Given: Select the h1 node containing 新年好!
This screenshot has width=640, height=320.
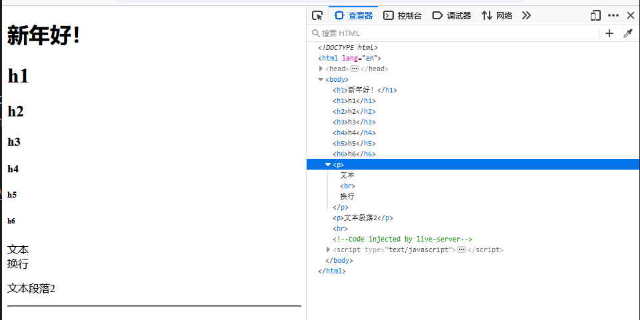Looking at the screenshot, I should click(365, 90).
